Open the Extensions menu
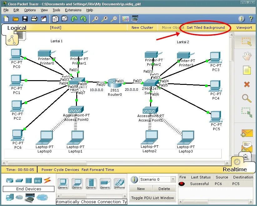Image resolution: width=257 pixels, height=206 pixels. click(73, 10)
